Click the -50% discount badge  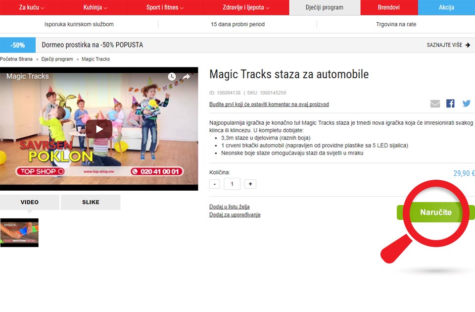click(18, 45)
